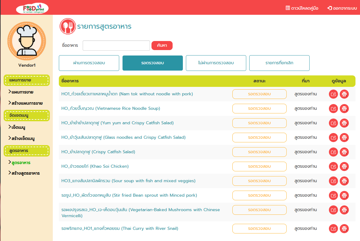Edit the Khao Soi Chicken recipe
360x241 pixels.
coord(333,166)
